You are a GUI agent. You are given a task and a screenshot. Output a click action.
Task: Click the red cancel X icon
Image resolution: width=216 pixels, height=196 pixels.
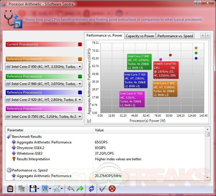[x=112, y=188]
